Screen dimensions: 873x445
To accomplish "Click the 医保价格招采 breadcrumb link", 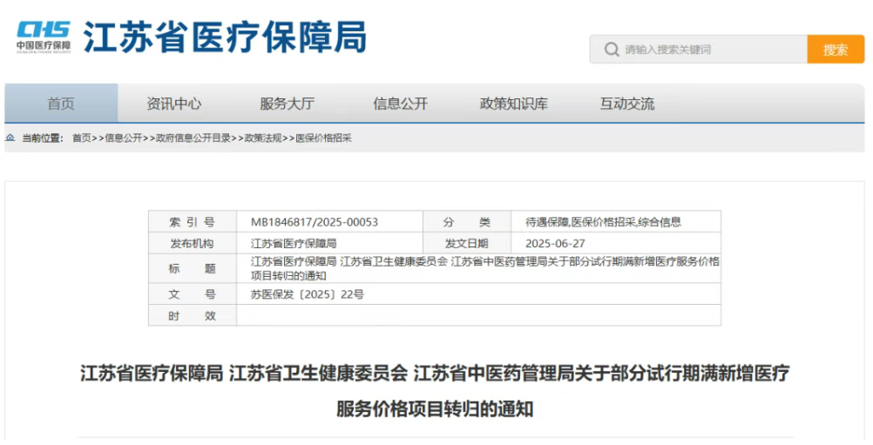I will (323, 138).
